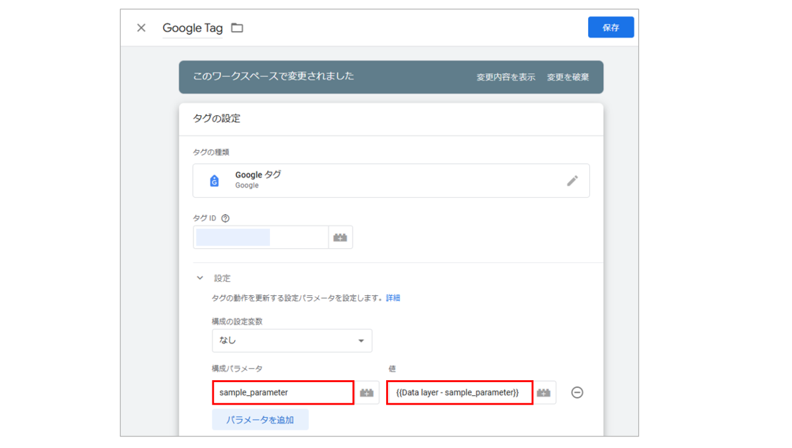Click the Google タグ type row
Screen dimensions: 792x448
click(x=391, y=181)
